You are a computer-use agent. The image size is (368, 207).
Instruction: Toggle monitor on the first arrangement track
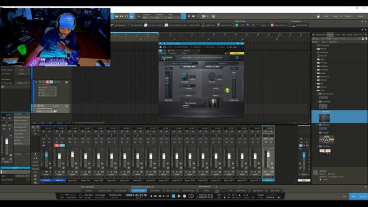click(51, 82)
